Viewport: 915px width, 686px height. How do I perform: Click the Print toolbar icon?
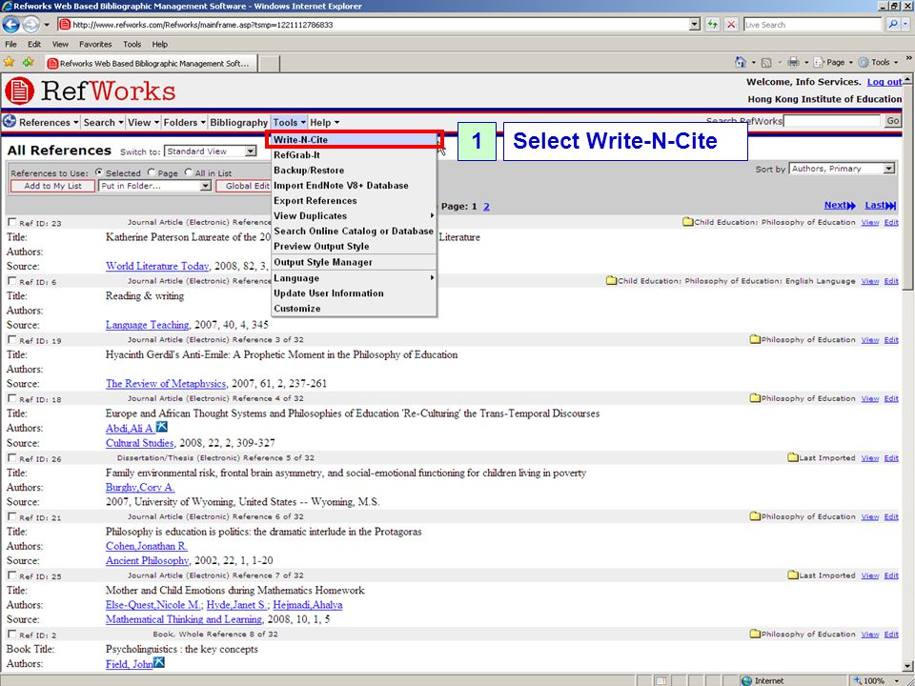pos(793,62)
